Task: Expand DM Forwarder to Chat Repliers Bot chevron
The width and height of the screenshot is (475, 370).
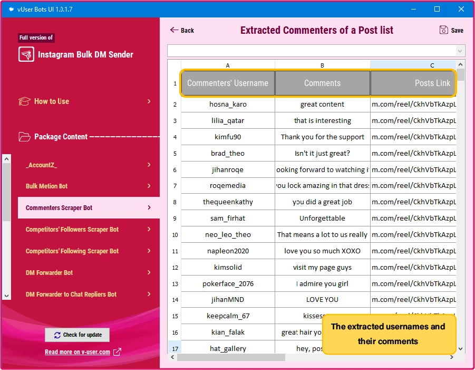Action: point(149,294)
